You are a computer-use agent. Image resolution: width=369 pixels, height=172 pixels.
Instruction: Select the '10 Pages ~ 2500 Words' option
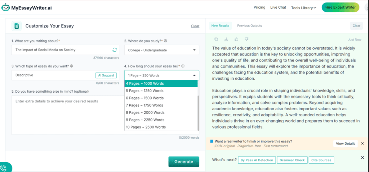(x=146, y=127)
